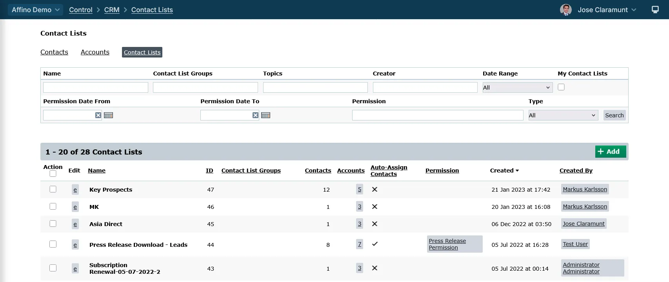669x282 pixels.
Task: Tick the select-all Action checkbox
Action: tap(53, 174)
